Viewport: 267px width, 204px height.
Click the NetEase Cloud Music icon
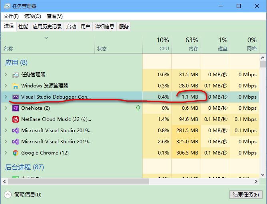16,119
